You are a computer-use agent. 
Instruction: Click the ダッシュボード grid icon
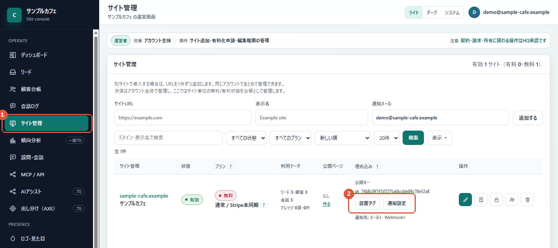[13, 55]
